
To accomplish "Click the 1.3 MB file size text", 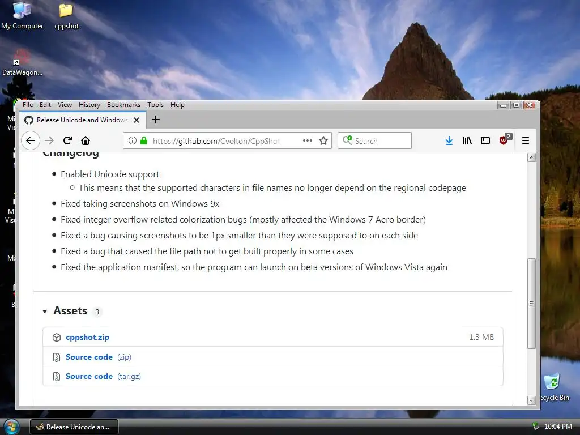I will (481, 338).
